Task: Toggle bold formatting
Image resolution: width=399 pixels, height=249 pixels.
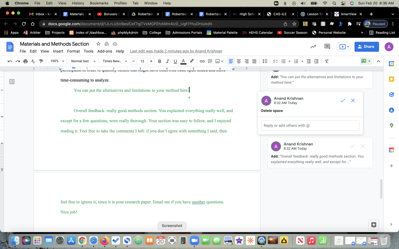Action: pos(160,61)
